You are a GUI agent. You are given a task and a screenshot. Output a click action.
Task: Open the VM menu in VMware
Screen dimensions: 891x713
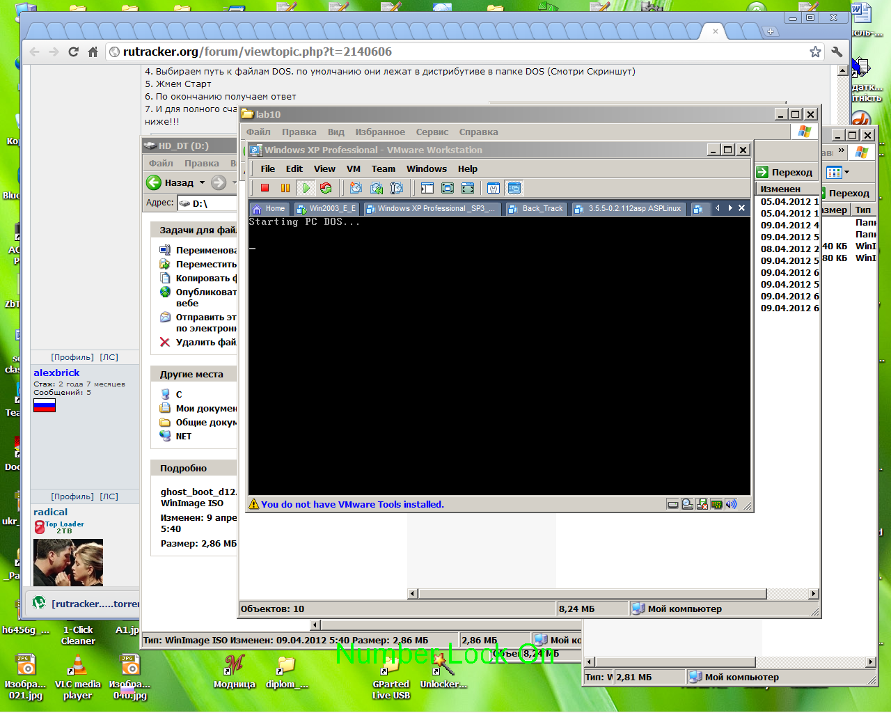[x=354, y=169]
